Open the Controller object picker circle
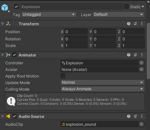The width and height of the screenshot is (150, 130). pyautogui.click(x=141, y=63)
